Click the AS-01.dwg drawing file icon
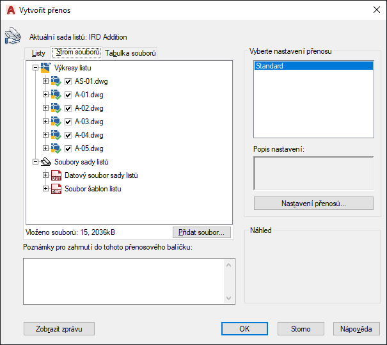Image resolution: width=387 pixels, height=345 pixels. pyautogui.click(x=56, y=81)
